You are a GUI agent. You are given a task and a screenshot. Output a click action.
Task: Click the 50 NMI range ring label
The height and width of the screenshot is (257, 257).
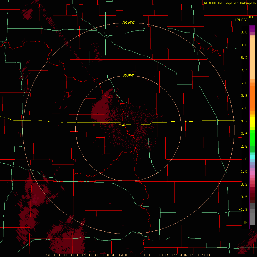(128, 75)
